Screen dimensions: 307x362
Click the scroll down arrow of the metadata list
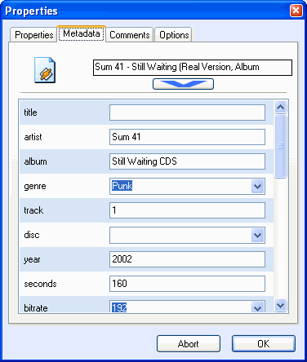tap(280, 305)
